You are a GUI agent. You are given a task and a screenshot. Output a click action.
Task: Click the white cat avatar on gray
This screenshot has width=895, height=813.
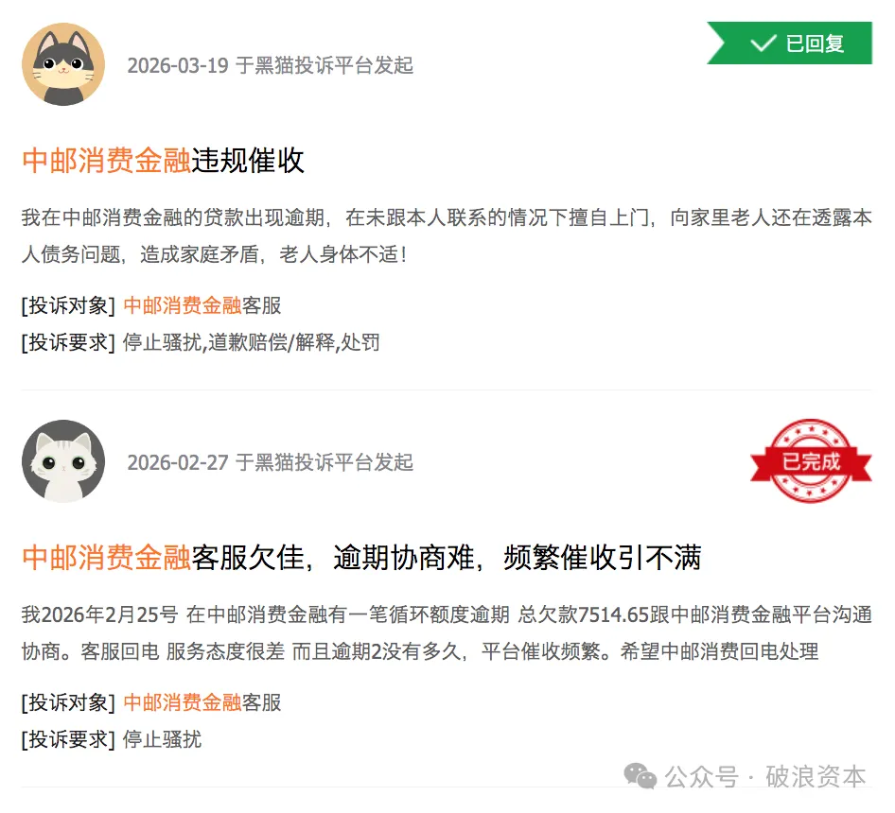tap(63, 461)
